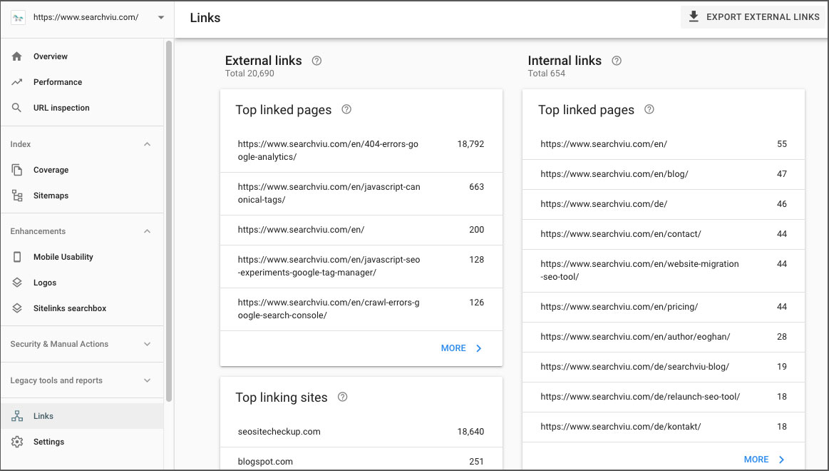Click help icon next to Top linking sites
829x471 pixels.
342,397
